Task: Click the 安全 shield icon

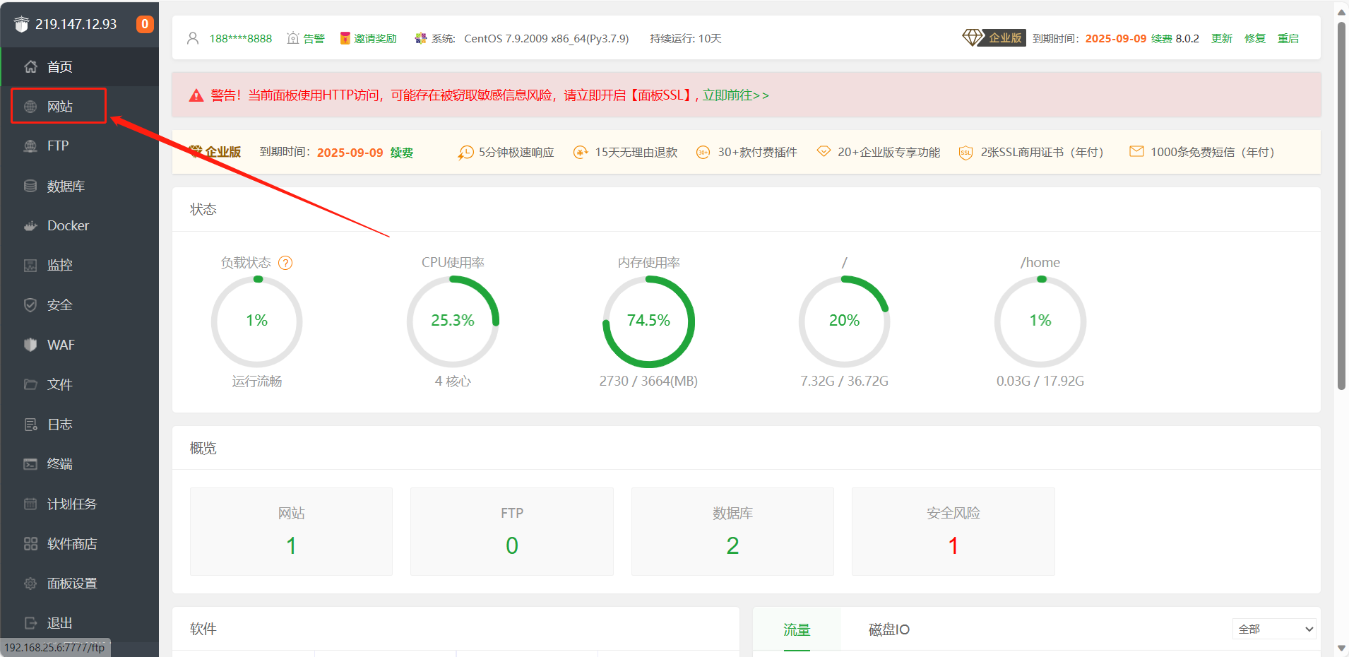Action: (30, 305)
